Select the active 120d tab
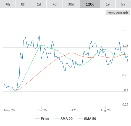 (90, 4)
